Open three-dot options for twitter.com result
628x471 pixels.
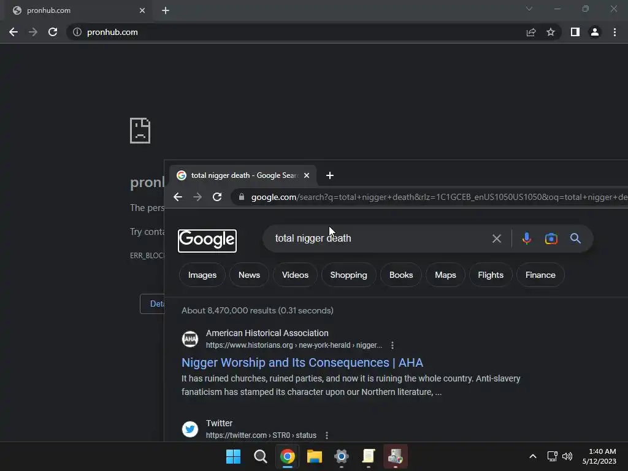[327, 435]
